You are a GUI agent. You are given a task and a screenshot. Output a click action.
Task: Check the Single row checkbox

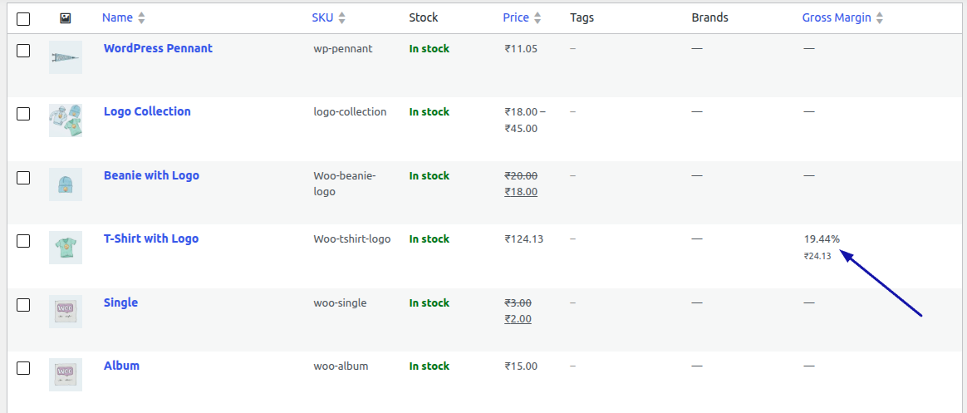pyautogui.click(x=22, y=305)
